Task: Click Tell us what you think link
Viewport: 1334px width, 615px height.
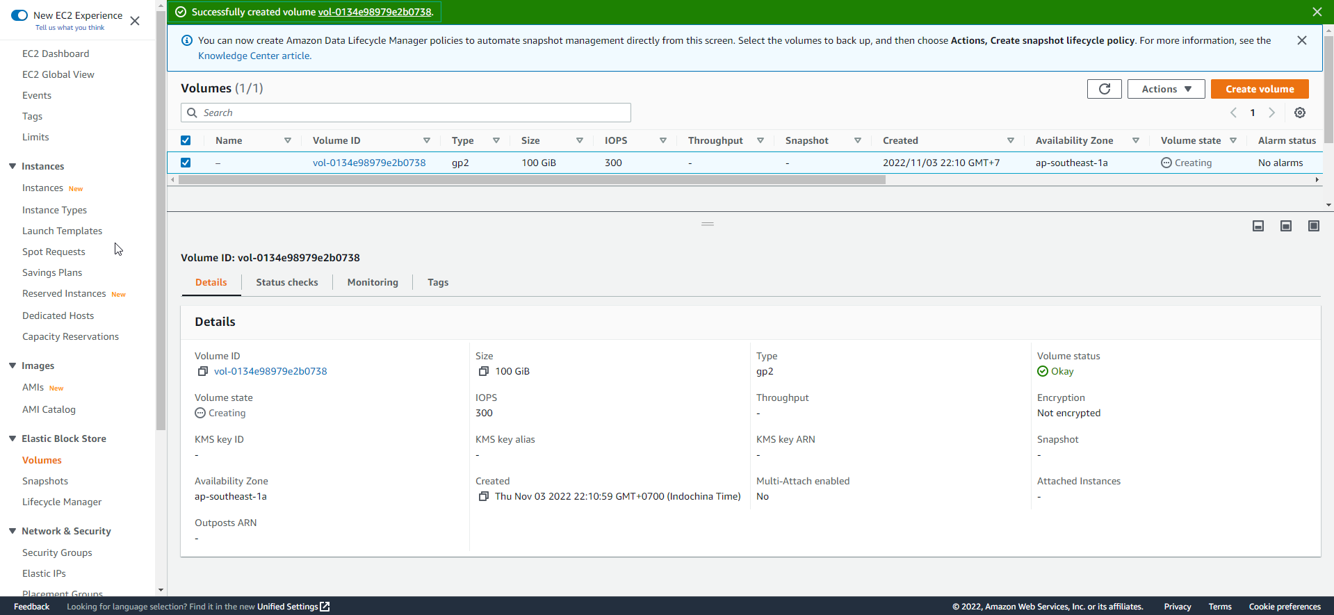Action: [70, 28]
